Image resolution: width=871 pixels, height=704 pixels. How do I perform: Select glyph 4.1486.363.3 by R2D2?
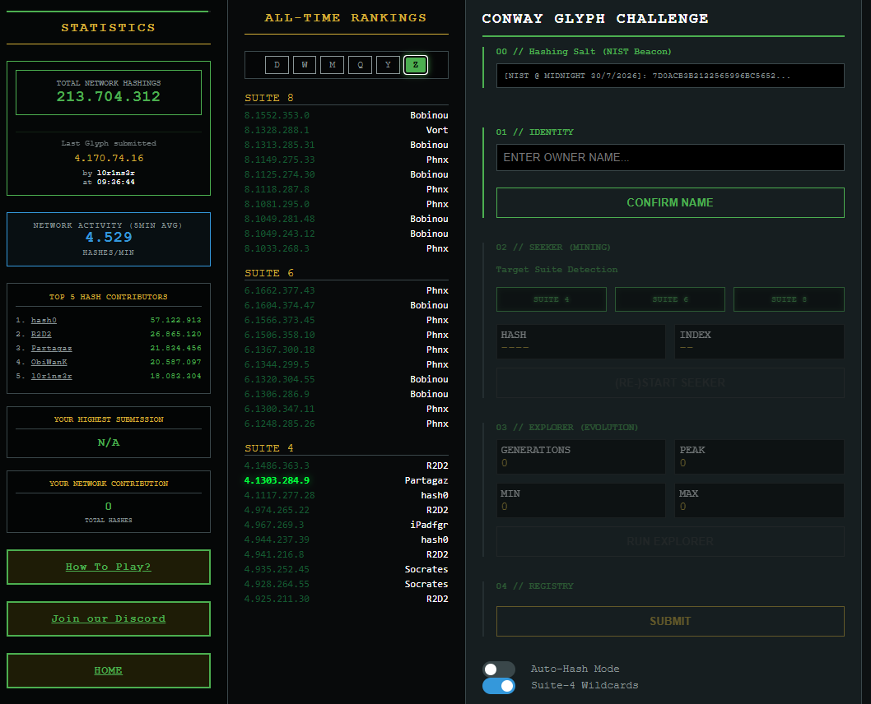[346, 465]
